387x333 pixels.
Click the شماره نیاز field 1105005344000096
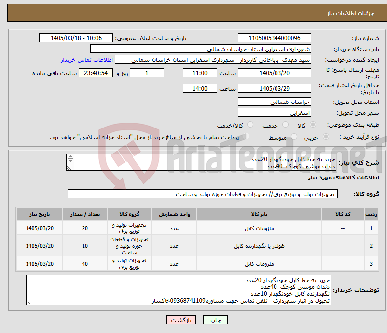pyautogui.click(x=274, y=38)
